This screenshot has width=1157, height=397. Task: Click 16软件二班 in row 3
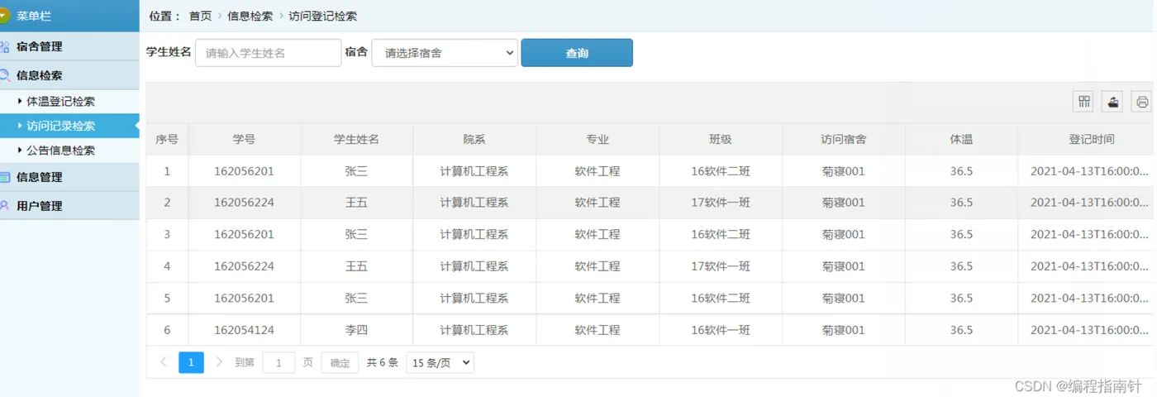[721, 235]
